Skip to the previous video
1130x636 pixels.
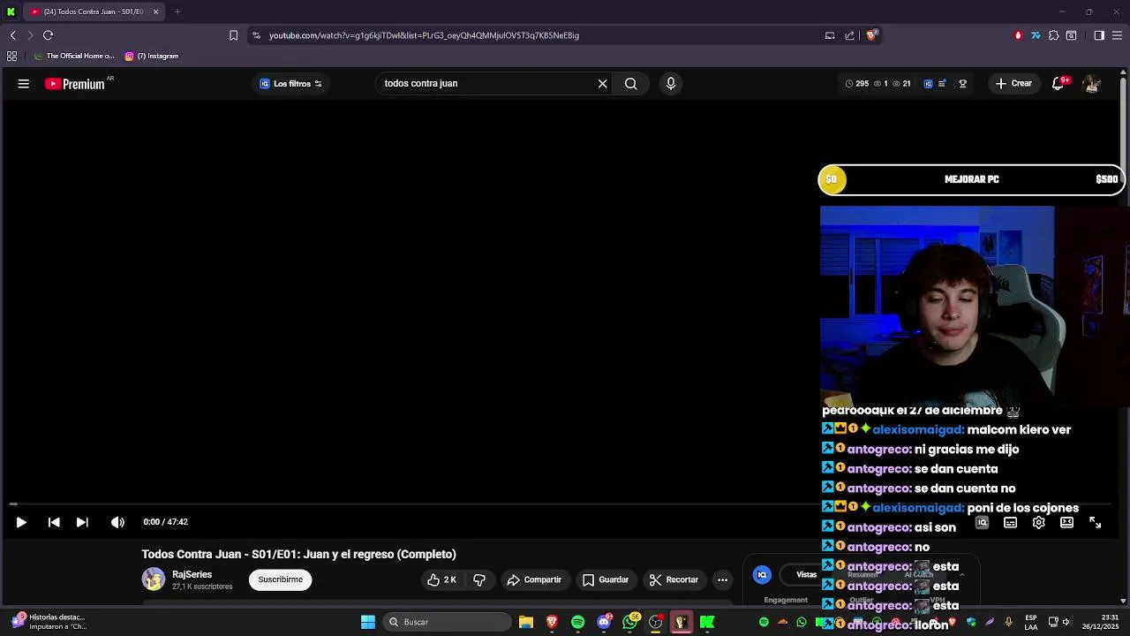(x=54, y=522)
